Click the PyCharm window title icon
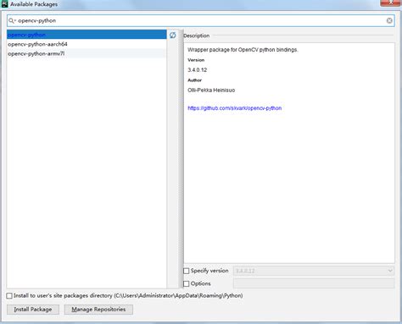402x324 pixels. (x=4, y=3)
